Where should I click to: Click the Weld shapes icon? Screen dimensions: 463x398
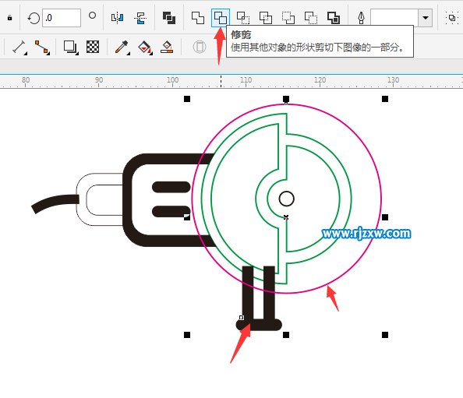point(197,18)
